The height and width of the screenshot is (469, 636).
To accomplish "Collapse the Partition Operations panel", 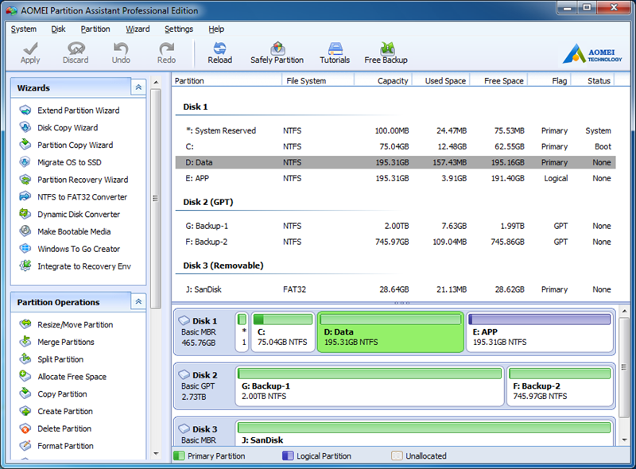I will click(x=138, y=302).
